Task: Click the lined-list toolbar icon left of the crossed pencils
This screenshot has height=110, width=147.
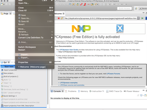Action: coord(70,4)
